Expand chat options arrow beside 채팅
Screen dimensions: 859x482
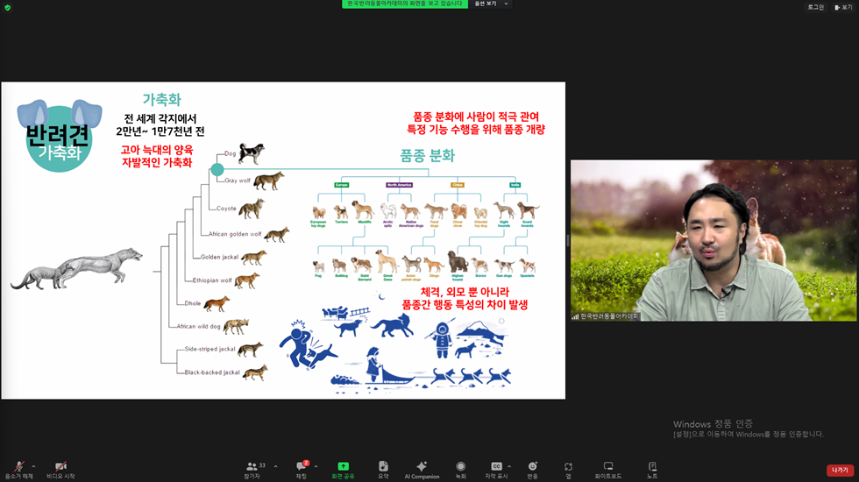click(x=316, y=466)
